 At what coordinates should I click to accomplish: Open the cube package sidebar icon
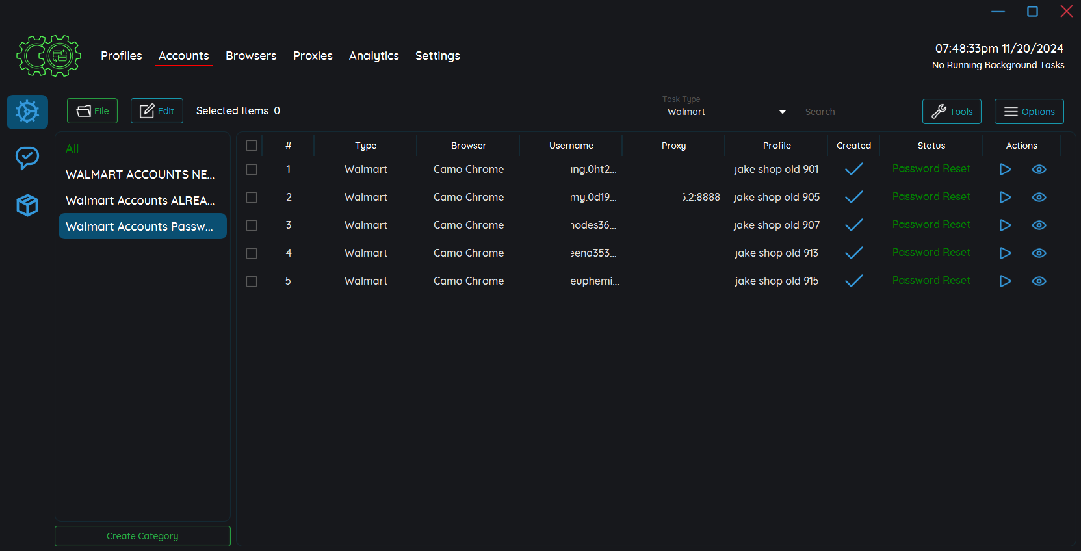tap(27, 205)
